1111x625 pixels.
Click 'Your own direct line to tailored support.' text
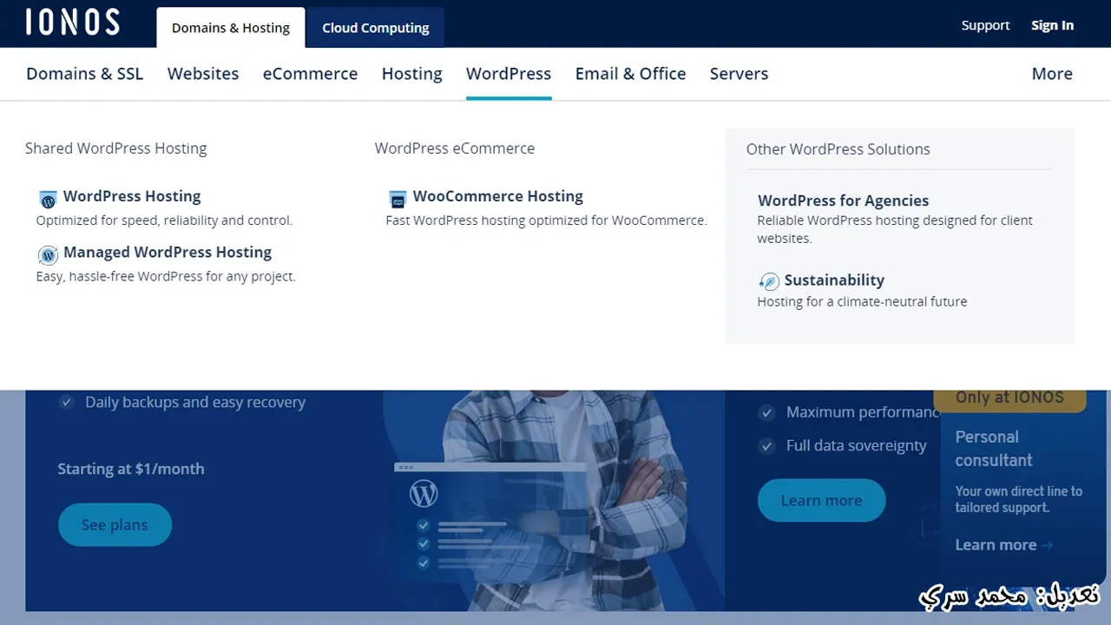[x=1019, y=499]
